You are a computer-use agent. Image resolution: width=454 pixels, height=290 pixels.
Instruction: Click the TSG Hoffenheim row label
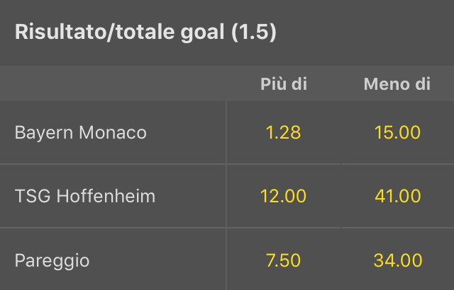click(x=85, y=196)
